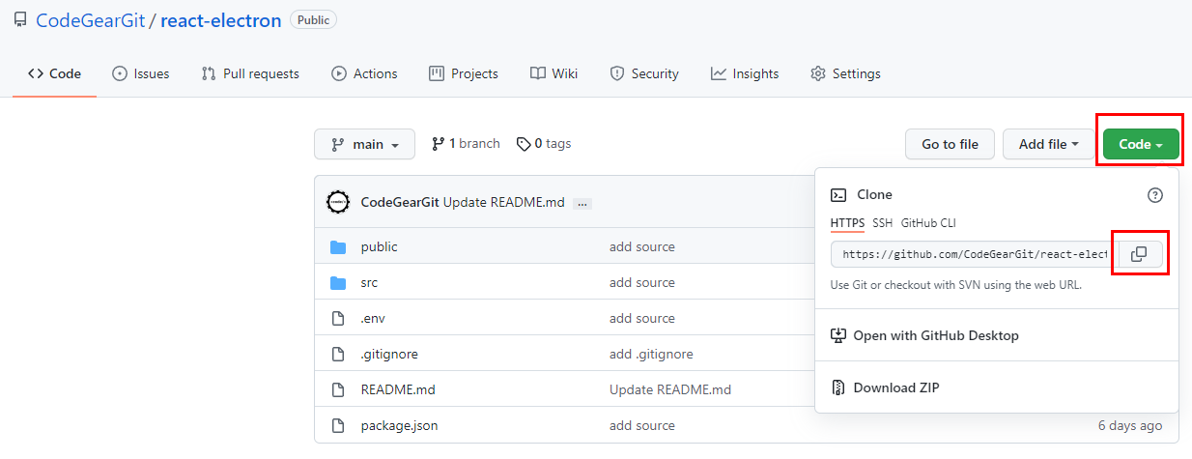Open the CodeGearGit commit author link
The width and height of the screenshot is (1192, 459).
(x=400, y=203)
